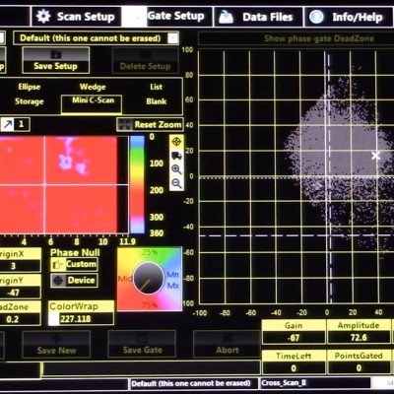The height and width of the screenshot is (394, 394).
Task: Click the color wheel phase knob
Action: tap(149, 278)
